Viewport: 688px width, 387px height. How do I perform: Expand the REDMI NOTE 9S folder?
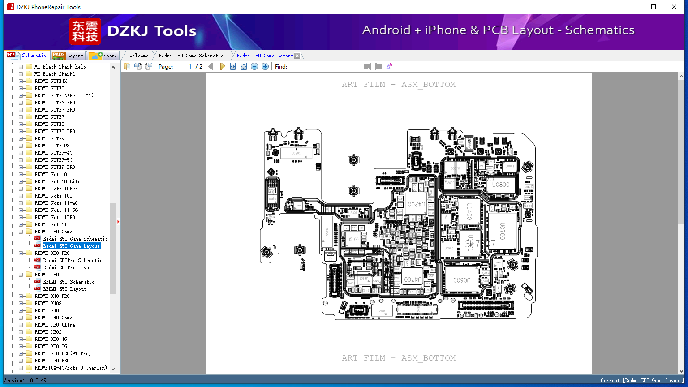[x=21, y=146]
